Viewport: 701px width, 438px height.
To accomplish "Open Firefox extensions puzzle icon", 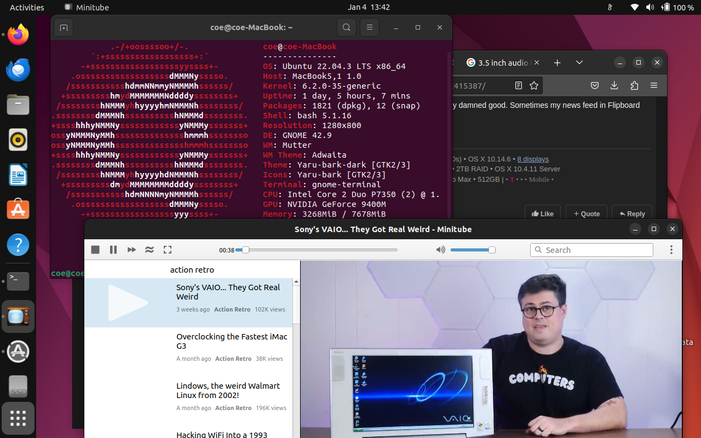I will tap(634, 85).
